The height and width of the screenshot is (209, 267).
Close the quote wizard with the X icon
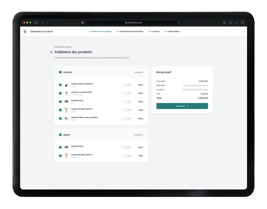coord(243,31)
